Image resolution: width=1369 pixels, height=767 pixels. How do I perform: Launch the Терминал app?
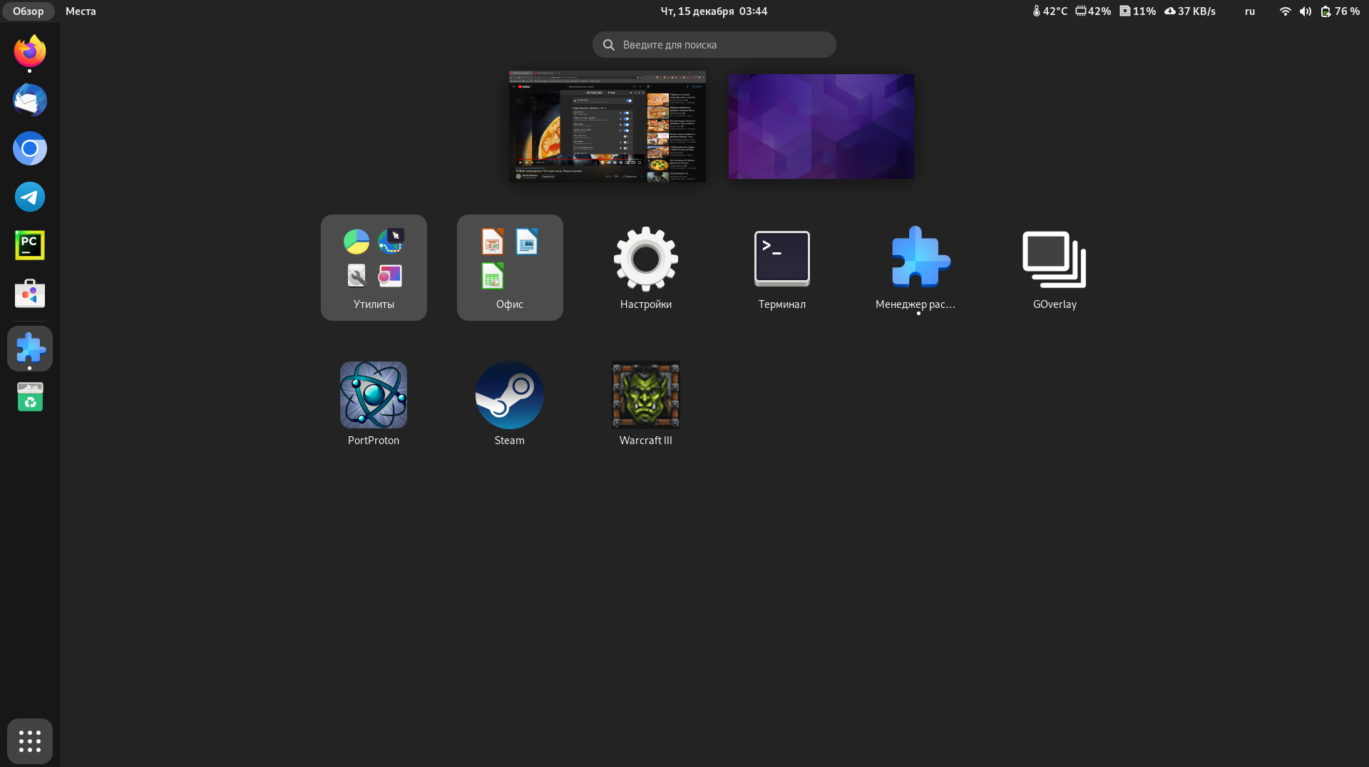782,267
